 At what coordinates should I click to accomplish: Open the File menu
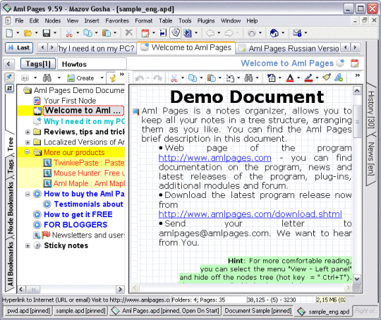point(19,21)
